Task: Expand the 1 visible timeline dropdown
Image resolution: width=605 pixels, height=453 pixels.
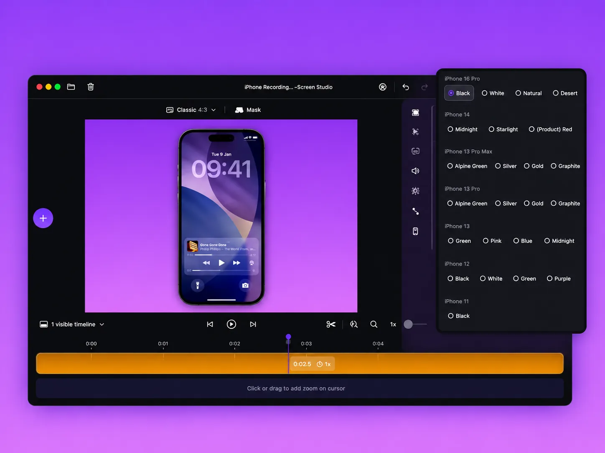Action: tap(72, 324)
